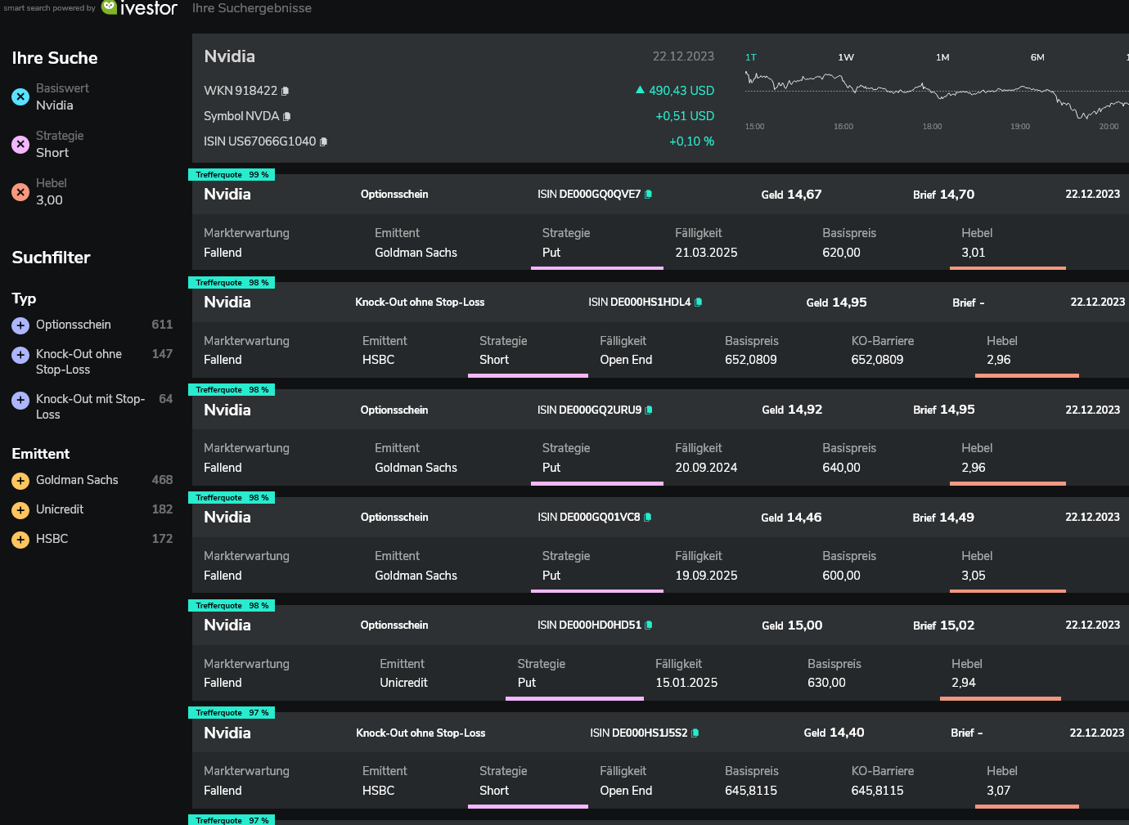Add the Goldman Sachs Emittent filter

pos(20,481)
